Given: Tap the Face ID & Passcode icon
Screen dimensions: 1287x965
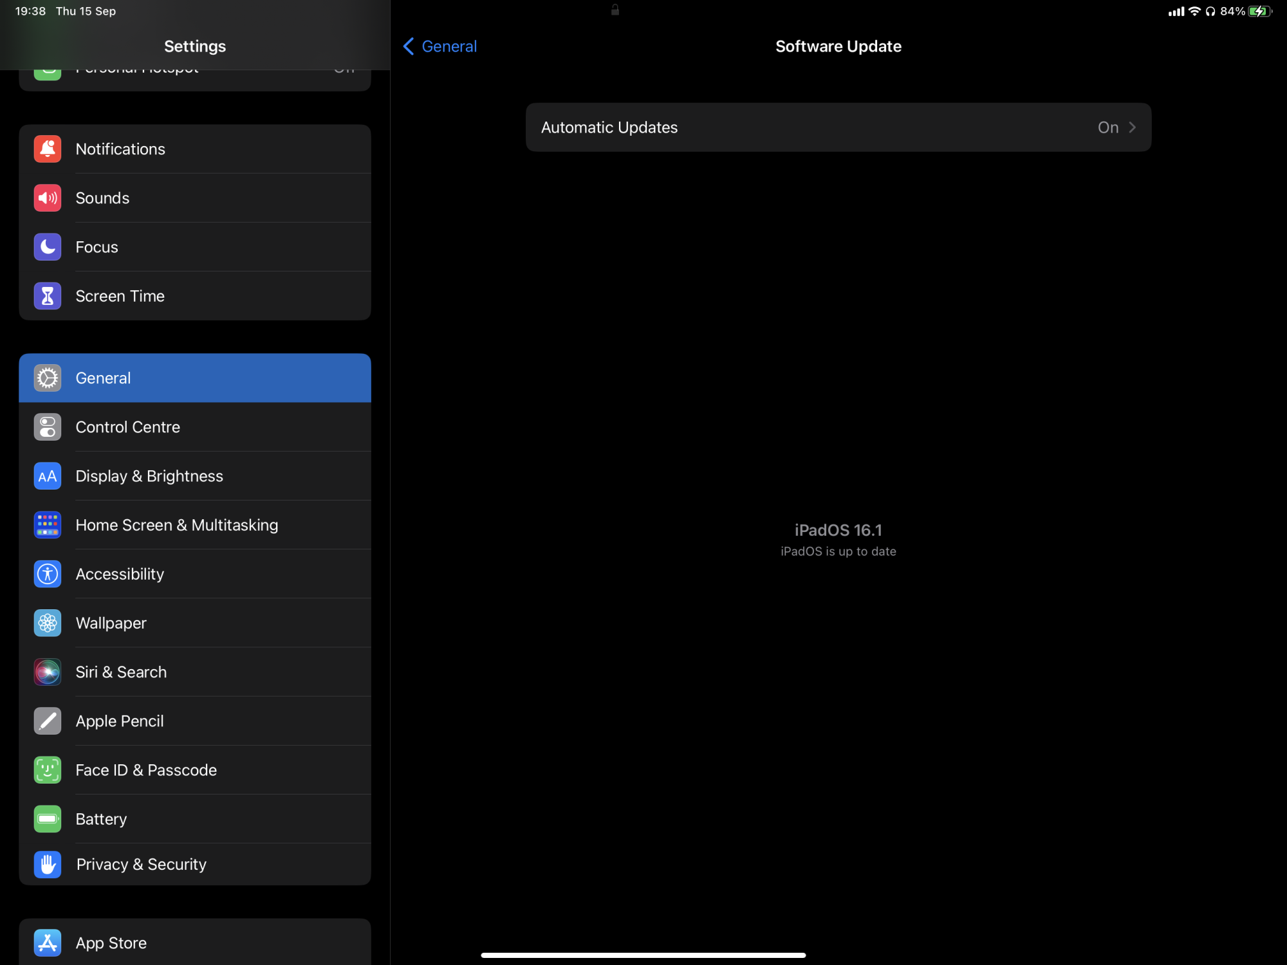Looking at the screenshot, I should point(48,770).
